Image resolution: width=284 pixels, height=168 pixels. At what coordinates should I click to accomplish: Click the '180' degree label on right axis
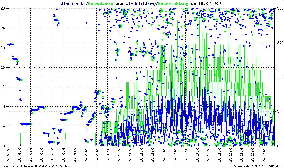280,77
